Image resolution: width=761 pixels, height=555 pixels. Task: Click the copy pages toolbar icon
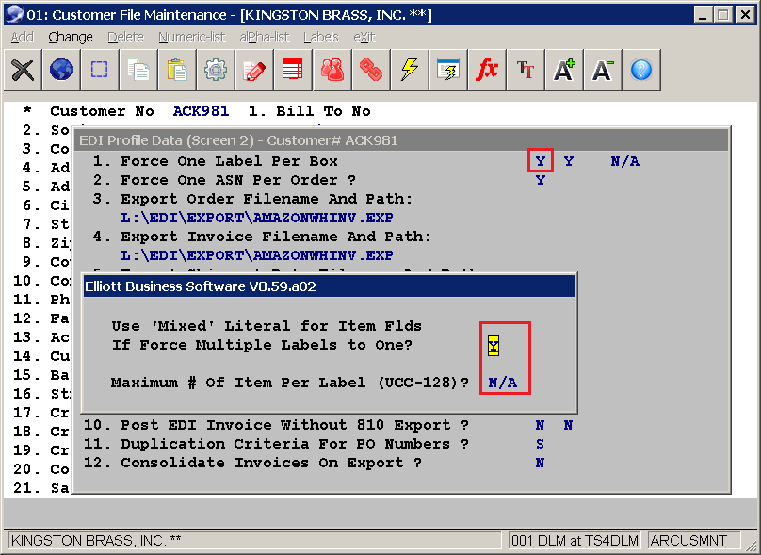tap(138, 70)
